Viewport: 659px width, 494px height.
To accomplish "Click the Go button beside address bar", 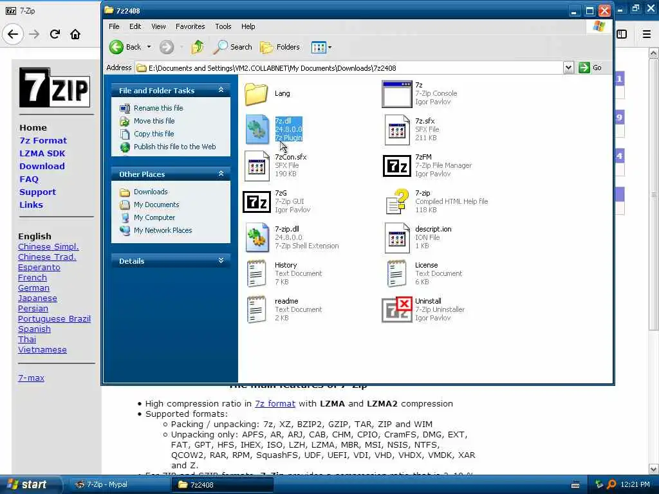I will 591,68.
